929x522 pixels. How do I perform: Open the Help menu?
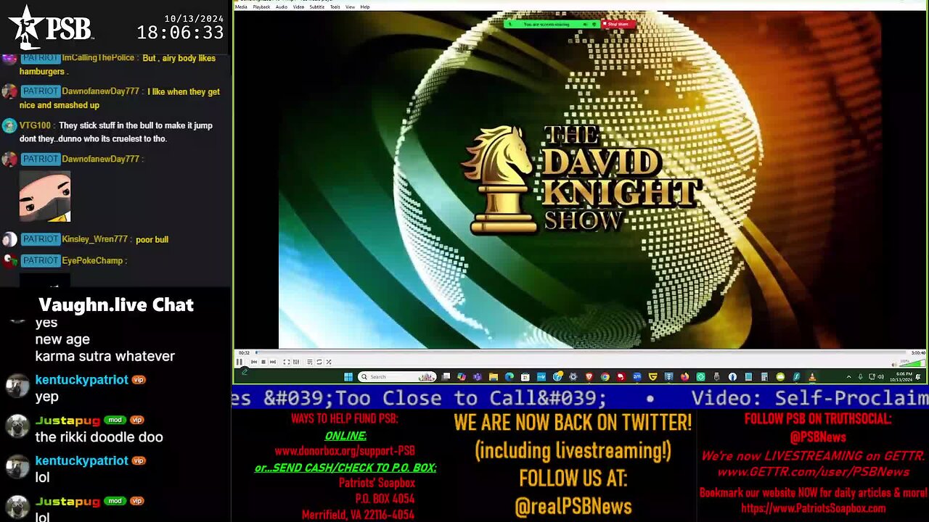coord(365,7)
